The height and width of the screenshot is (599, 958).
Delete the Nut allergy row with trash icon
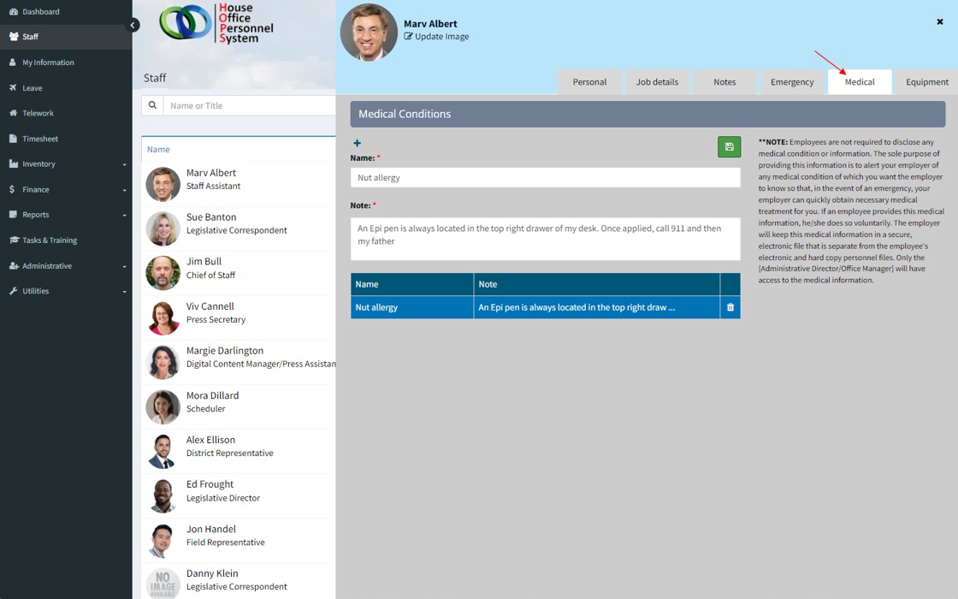pyautogui.click(x=730, y=307)
